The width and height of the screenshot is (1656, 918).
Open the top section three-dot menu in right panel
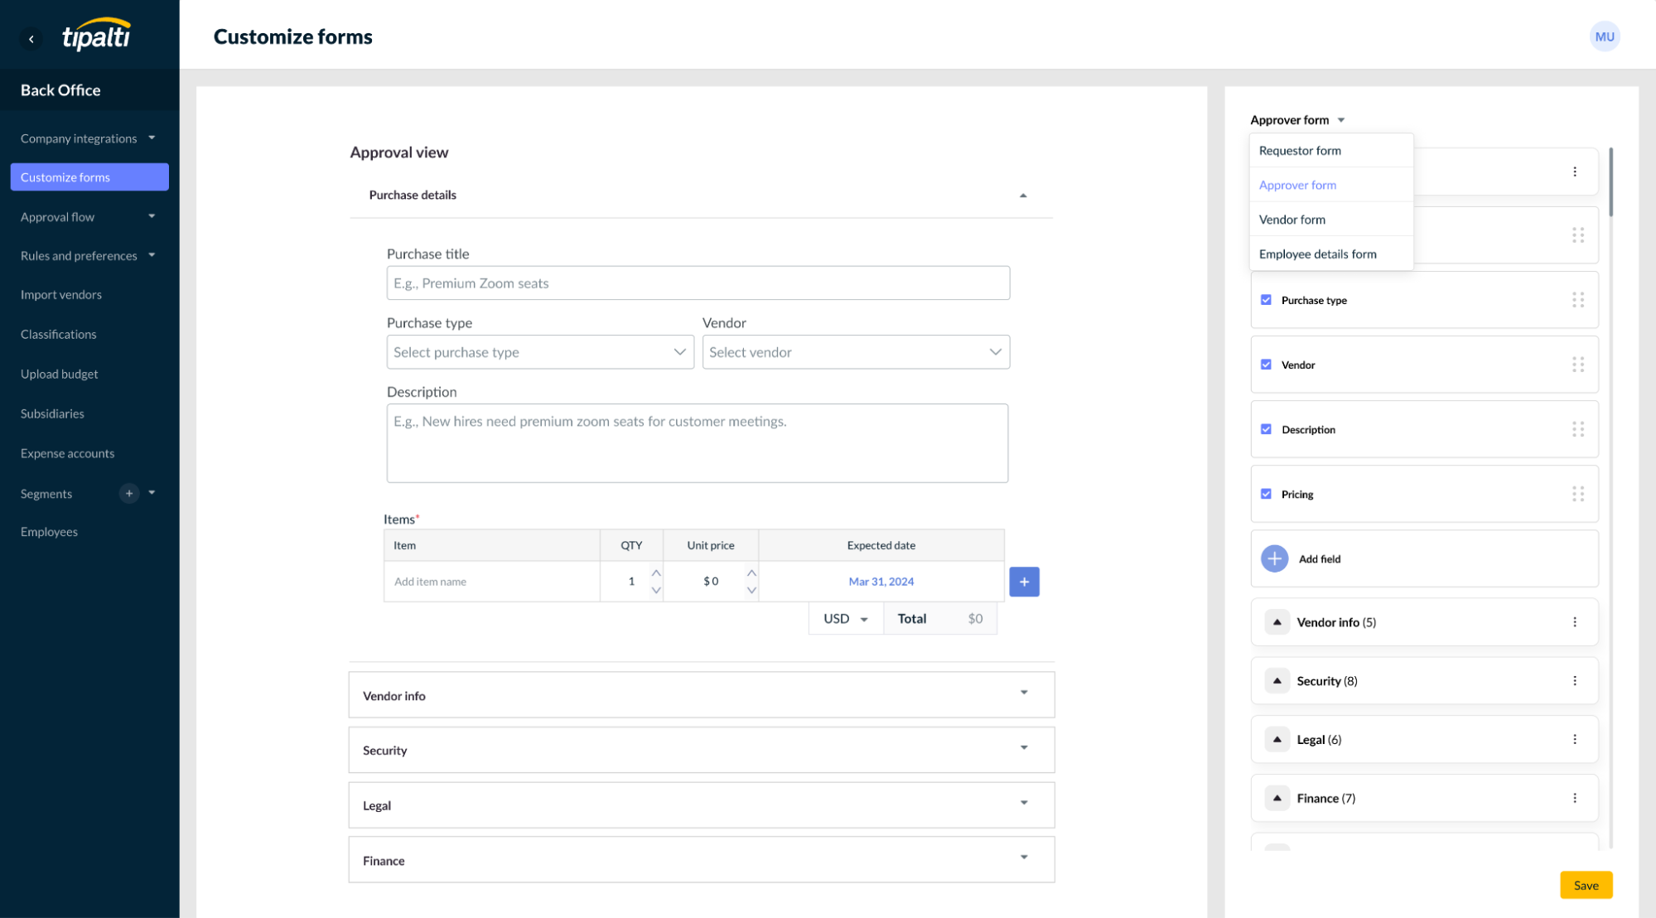point(1575,172)
